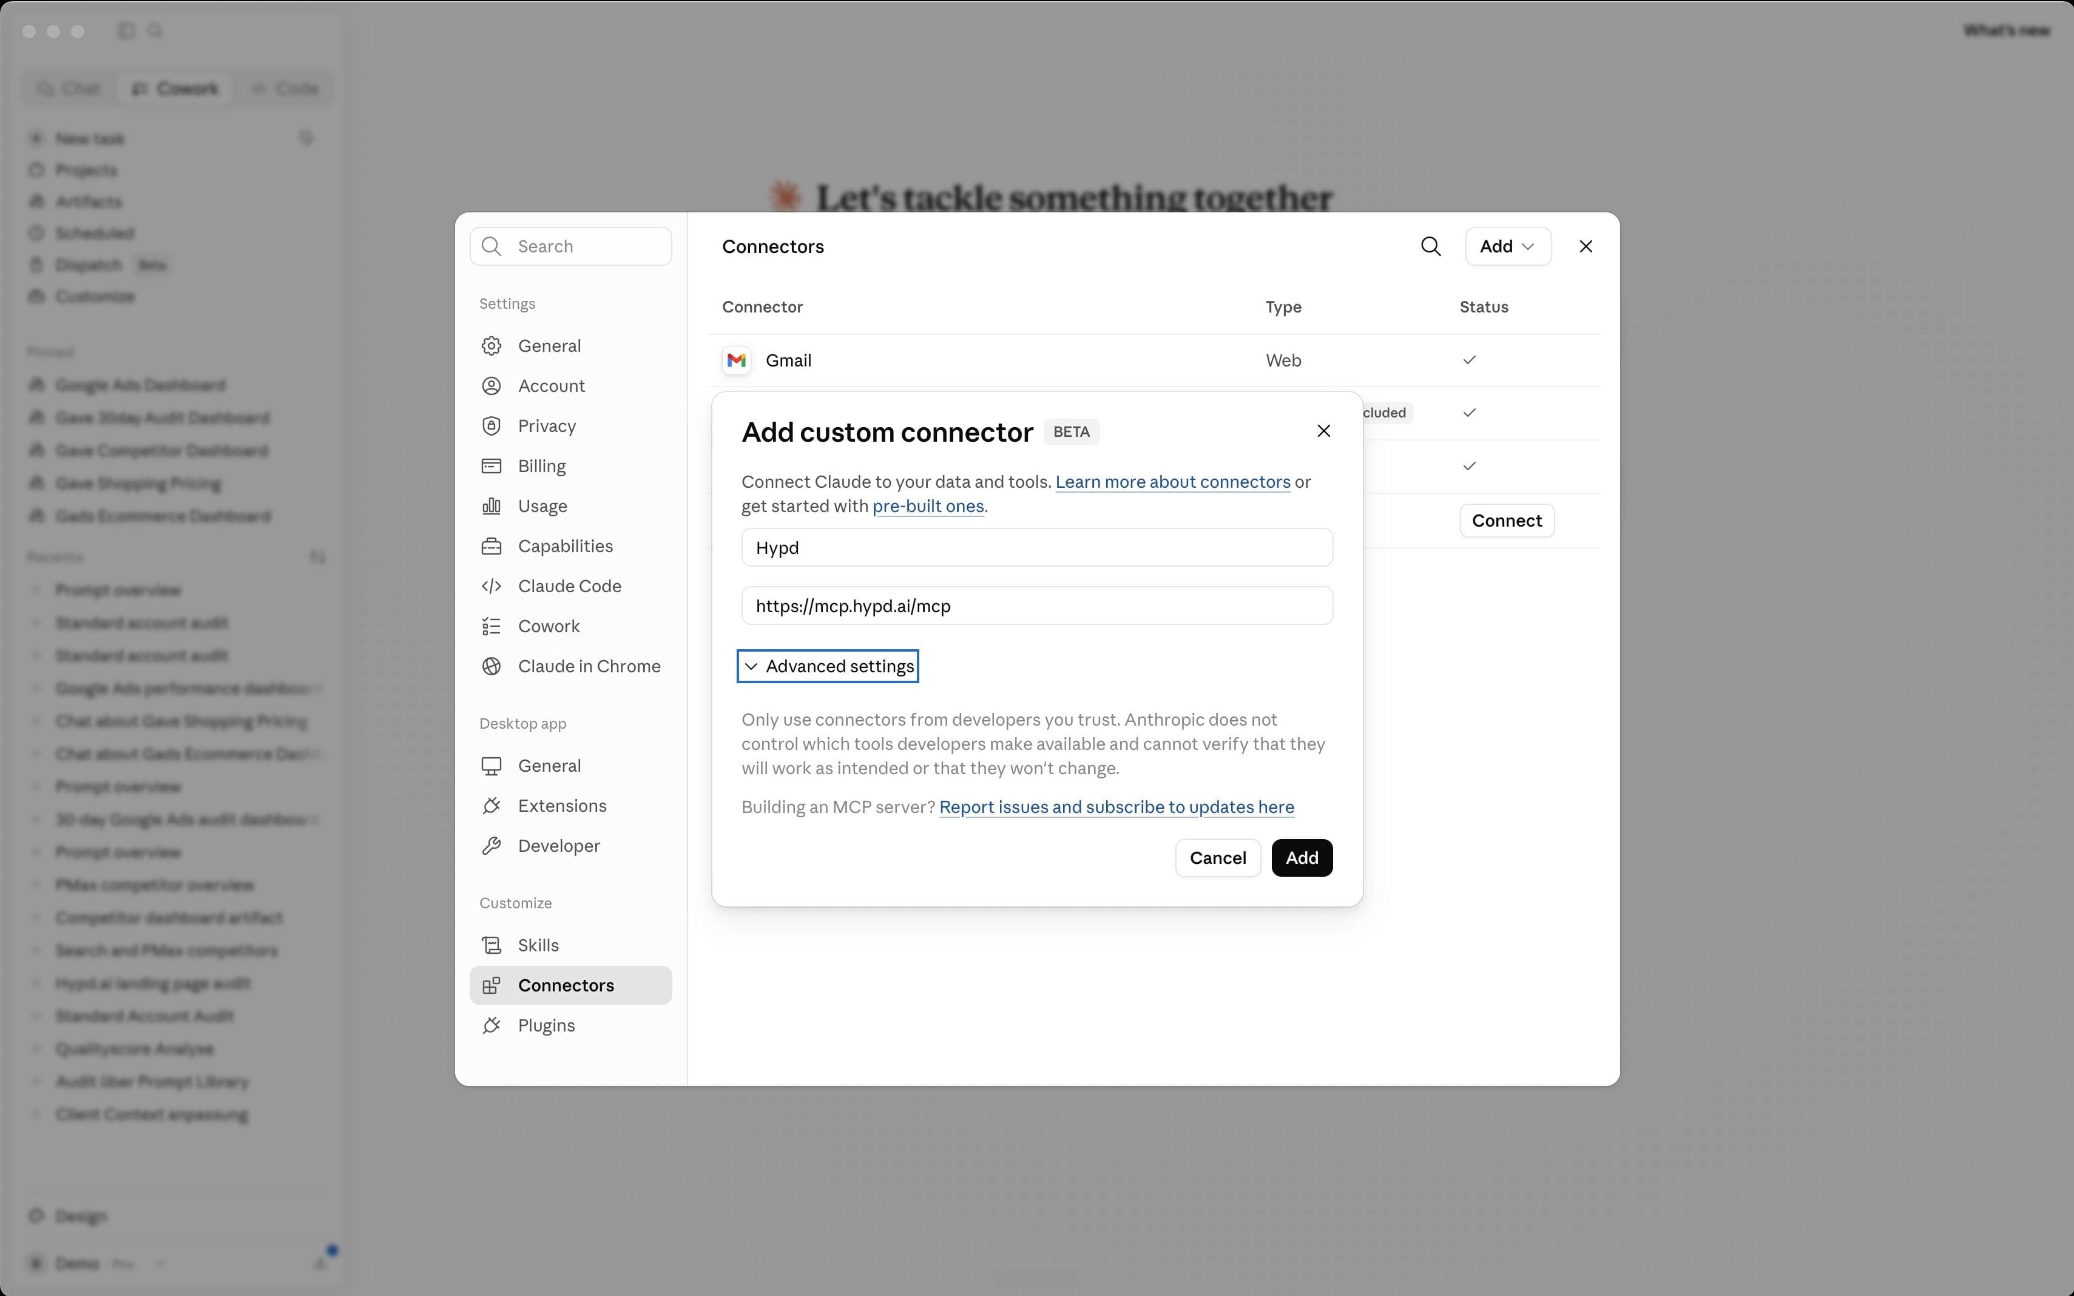Go to the Claude Code settings icon

pos(491,586)
